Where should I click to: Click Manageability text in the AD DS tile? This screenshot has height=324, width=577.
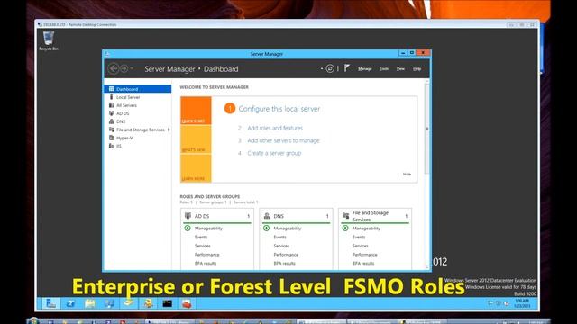(208, 229)
